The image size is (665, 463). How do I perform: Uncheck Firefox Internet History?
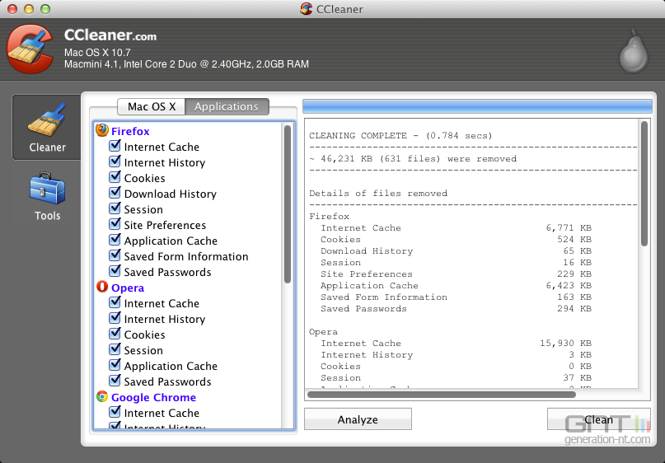pos(115,161)
